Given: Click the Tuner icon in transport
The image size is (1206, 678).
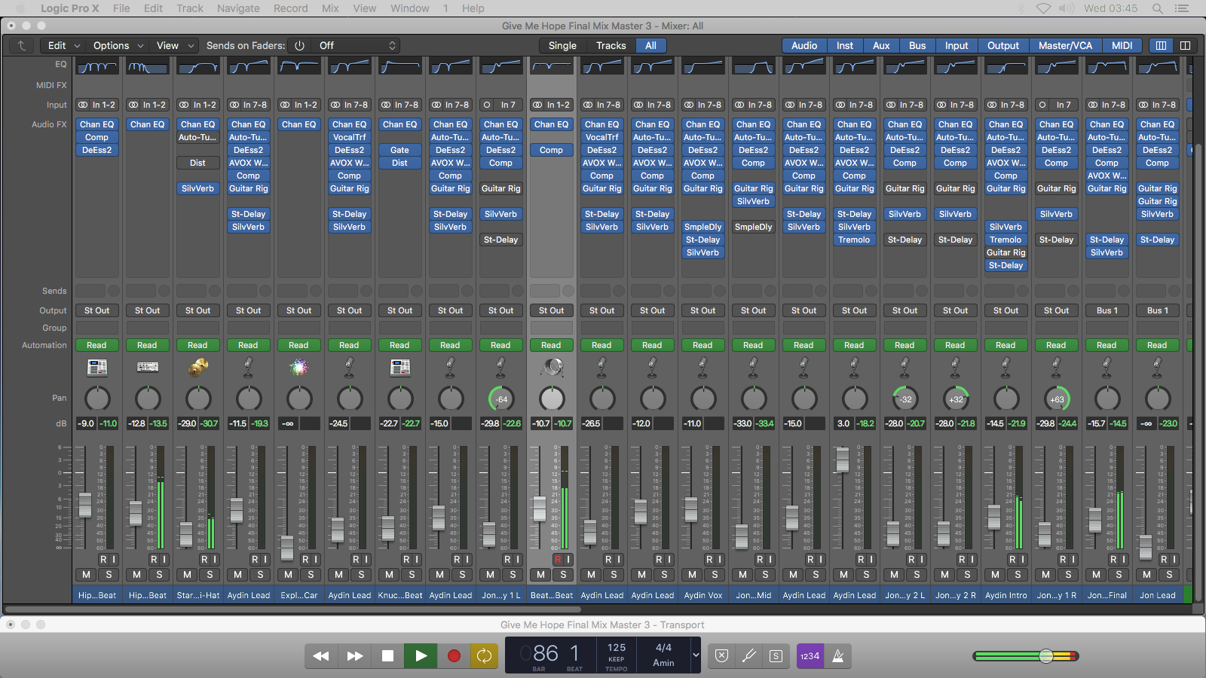Looking at the screenshot, I should (x=748, y=655).
